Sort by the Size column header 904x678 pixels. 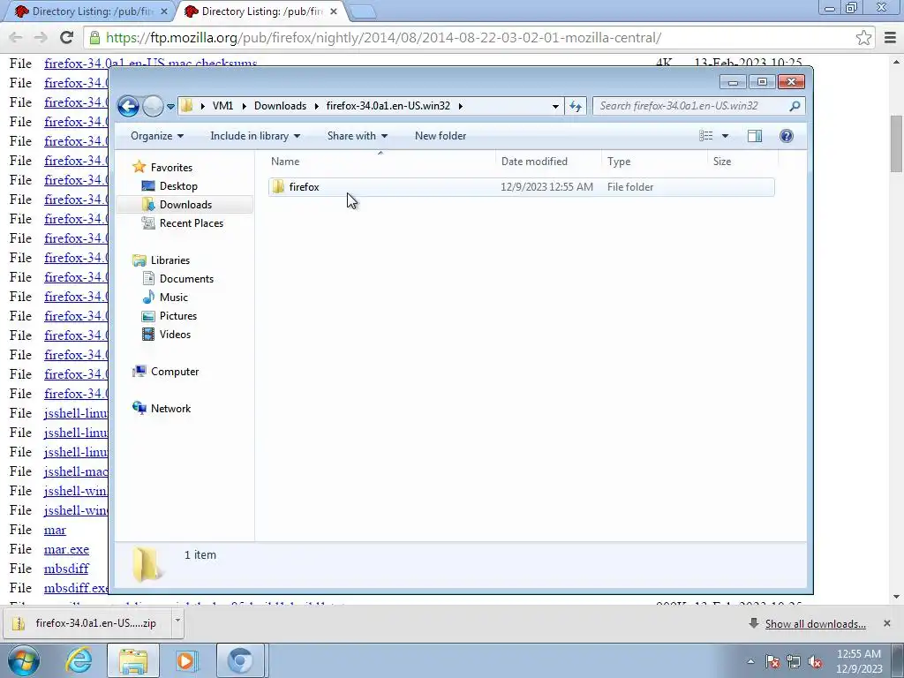tap(742, 162)
